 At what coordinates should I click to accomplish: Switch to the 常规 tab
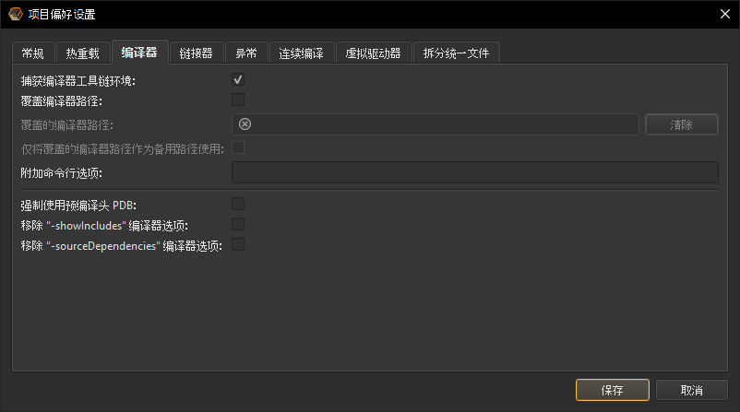(x=33, y=53)
